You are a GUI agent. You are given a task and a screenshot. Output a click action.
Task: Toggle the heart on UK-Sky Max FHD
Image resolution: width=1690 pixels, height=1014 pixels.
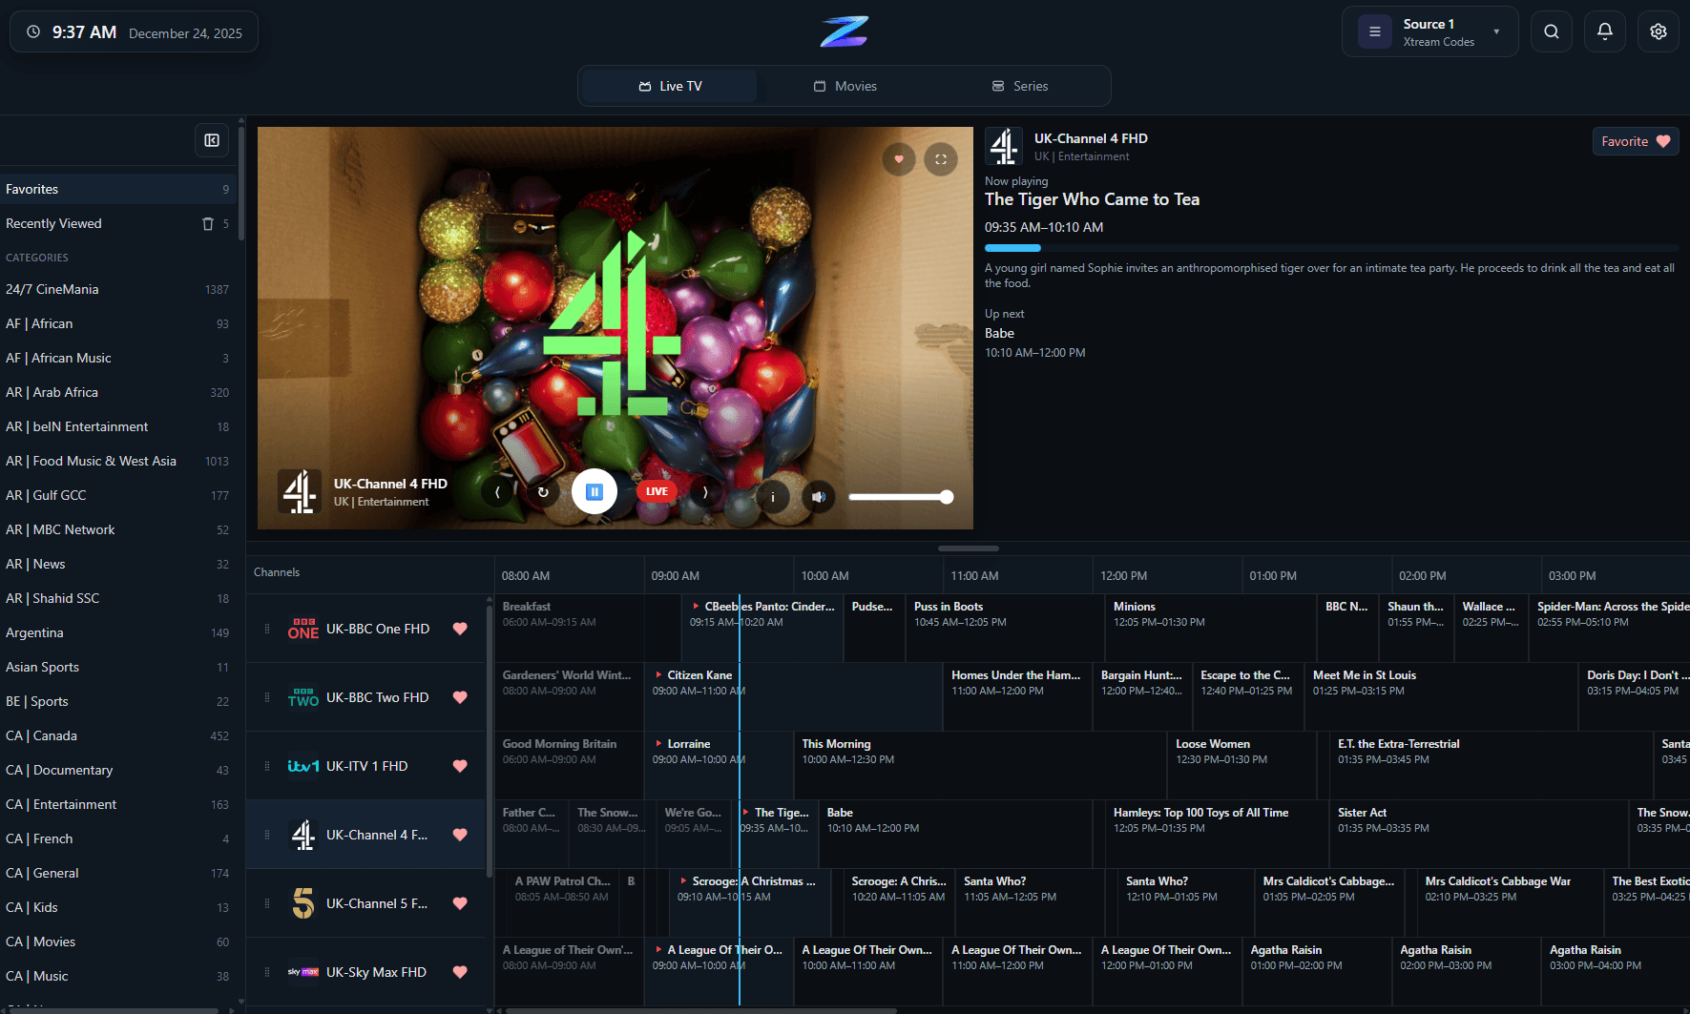point(460,971)
